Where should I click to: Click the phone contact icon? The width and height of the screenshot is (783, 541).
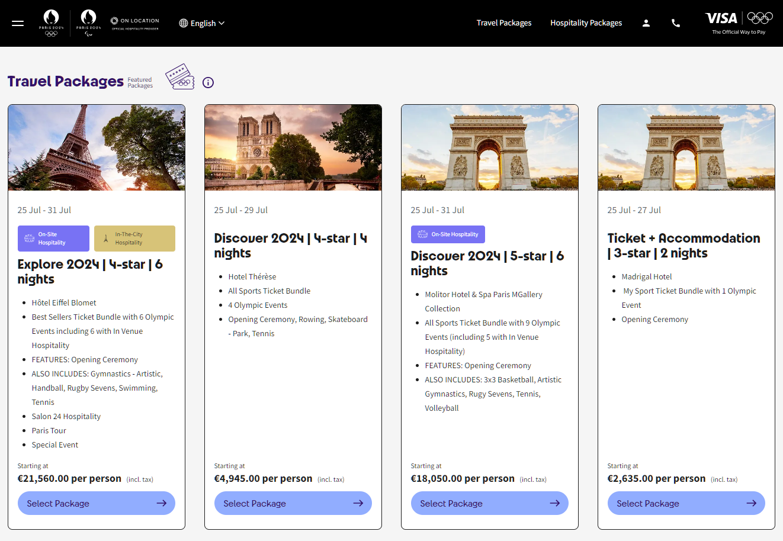[675, 23]
